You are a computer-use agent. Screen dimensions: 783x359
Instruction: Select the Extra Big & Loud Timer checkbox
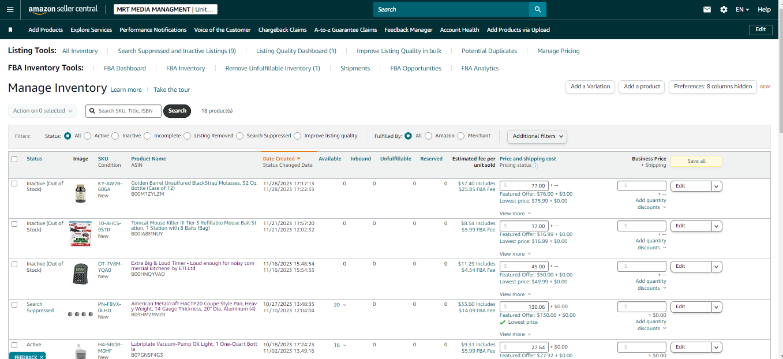(x=14, y=264)
